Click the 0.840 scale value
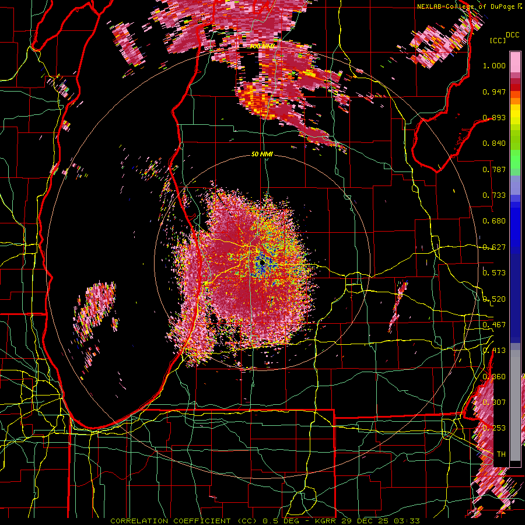The height and width of the screenshot is (525, 525). (x=494, y=143)
